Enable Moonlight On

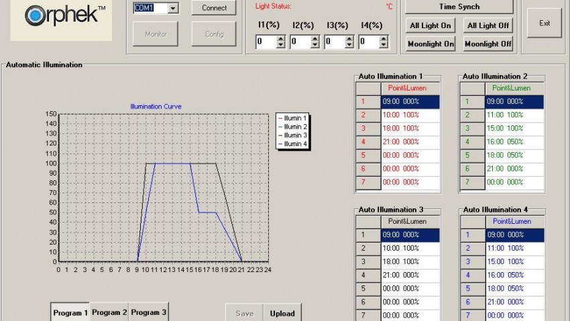click(x=431, y=44)
